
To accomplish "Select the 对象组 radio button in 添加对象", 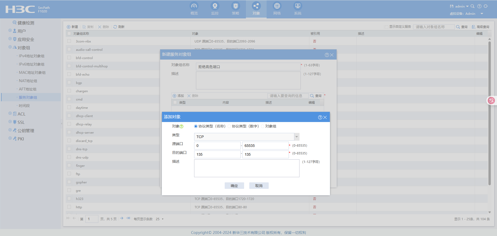I will click(x=262, y=126).
